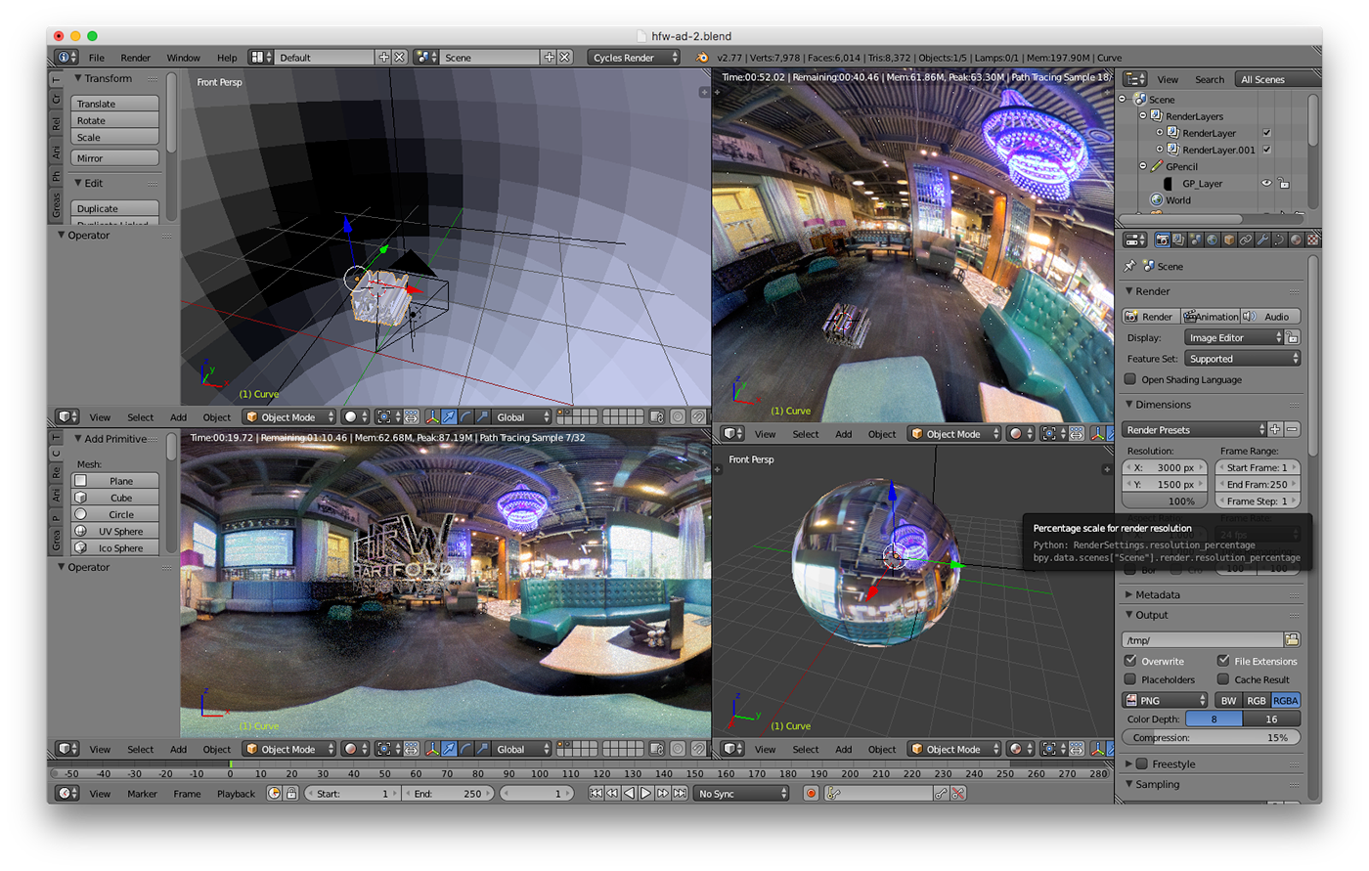Open Display Image Editor dropdown
The height and width of the screenshot is (871, 1369).
click(x=1233, y=338)
